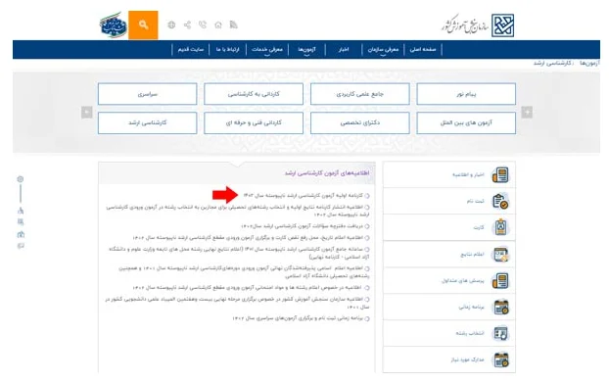Open announcement about رشته ها و مواد امتحانی
Viewport: 609px width, 383px height.
(x=248, y=288)
